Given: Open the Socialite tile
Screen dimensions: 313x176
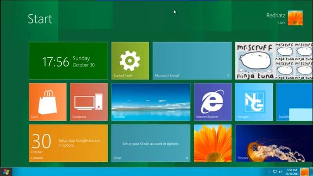Looking at the screenshot, I should 294,102.
